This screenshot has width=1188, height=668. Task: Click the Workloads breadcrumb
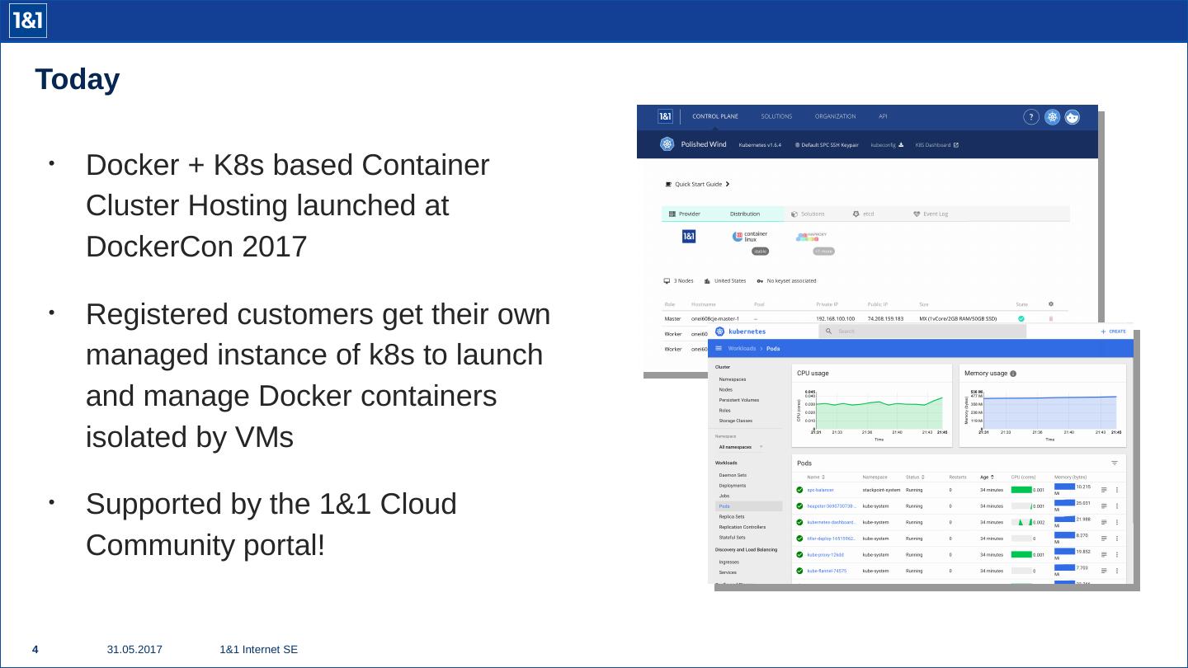742,349
